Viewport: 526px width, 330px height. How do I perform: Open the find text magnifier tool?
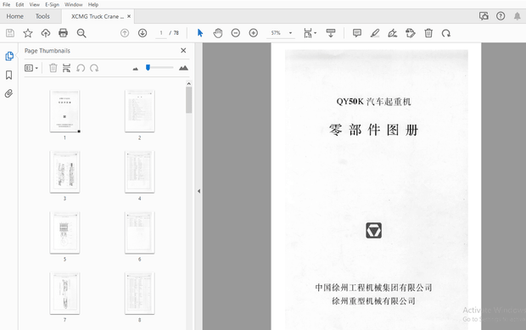[81, 33]
